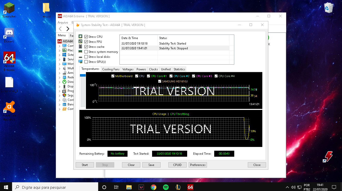
Task: Enable Stress system memory
Action: 86,52
